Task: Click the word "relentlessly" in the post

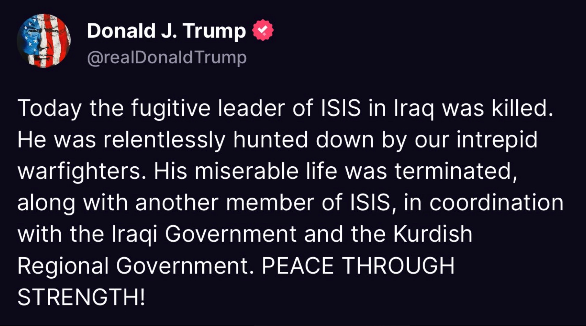Action: (x=164, y=140)
